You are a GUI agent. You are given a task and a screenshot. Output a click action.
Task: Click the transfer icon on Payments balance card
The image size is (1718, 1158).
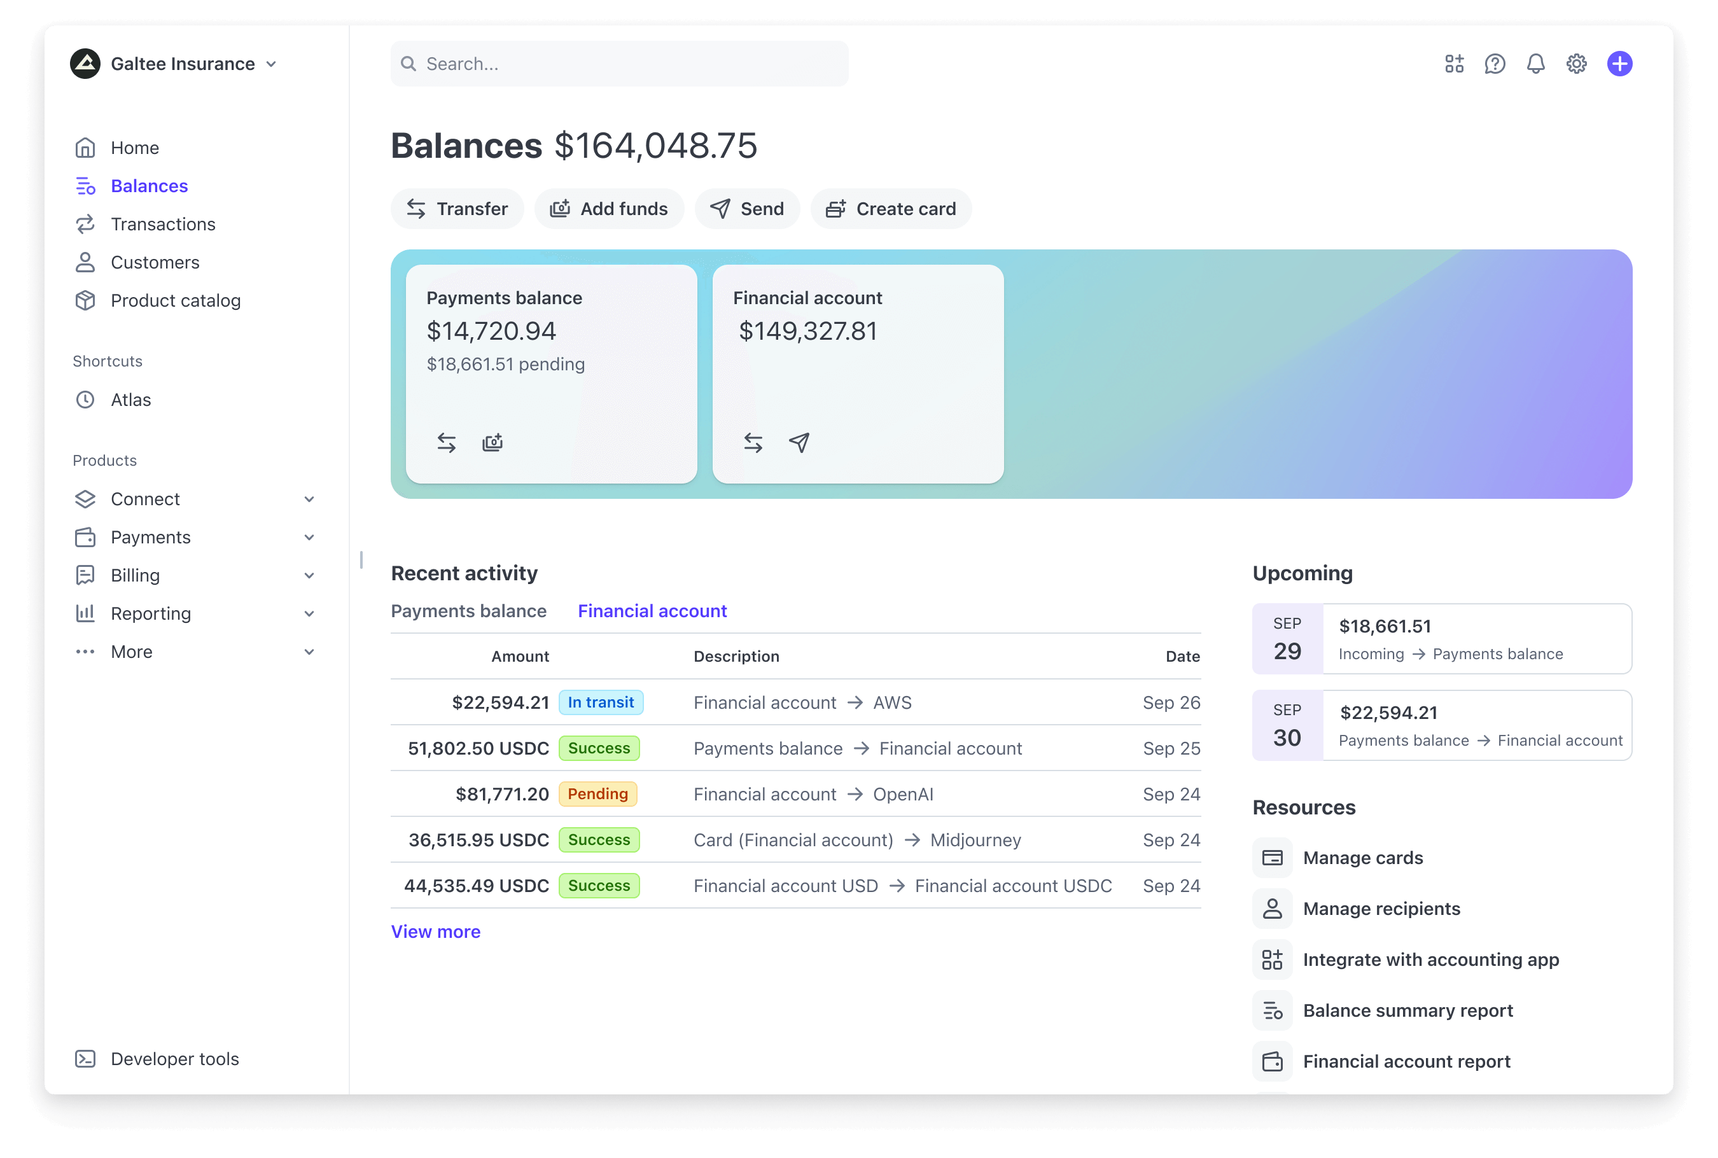coord(447,442)
